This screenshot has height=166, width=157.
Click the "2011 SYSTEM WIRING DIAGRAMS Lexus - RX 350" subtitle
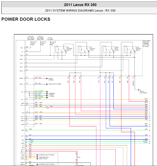coord(80,10)
